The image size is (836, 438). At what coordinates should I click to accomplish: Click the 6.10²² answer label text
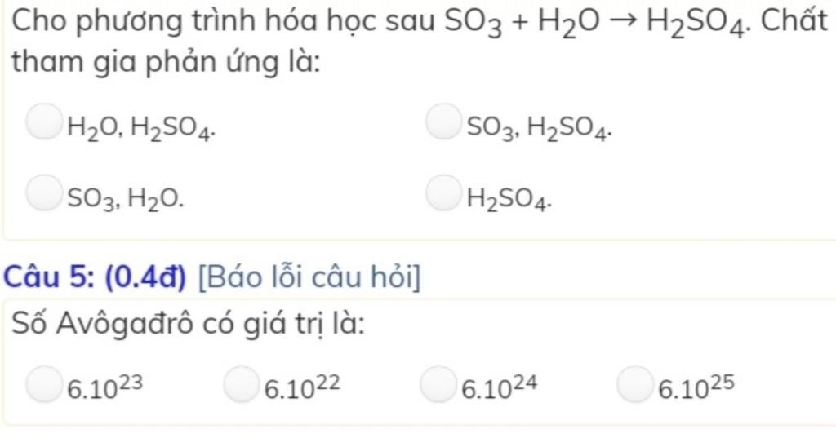pos(302,387)
